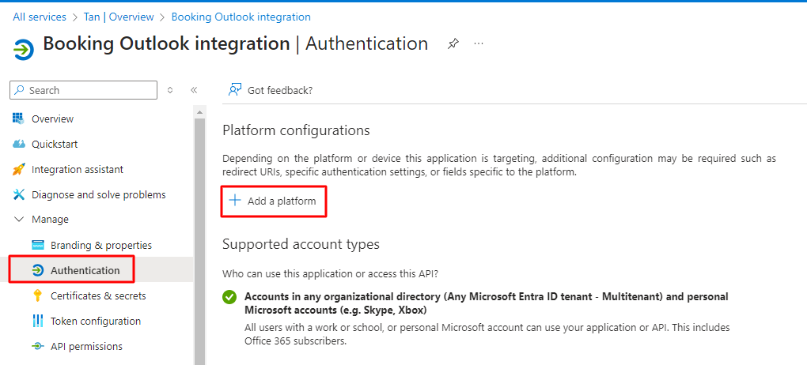Open Certificates & secrets page
807x365 pixels.
[97, 295]
